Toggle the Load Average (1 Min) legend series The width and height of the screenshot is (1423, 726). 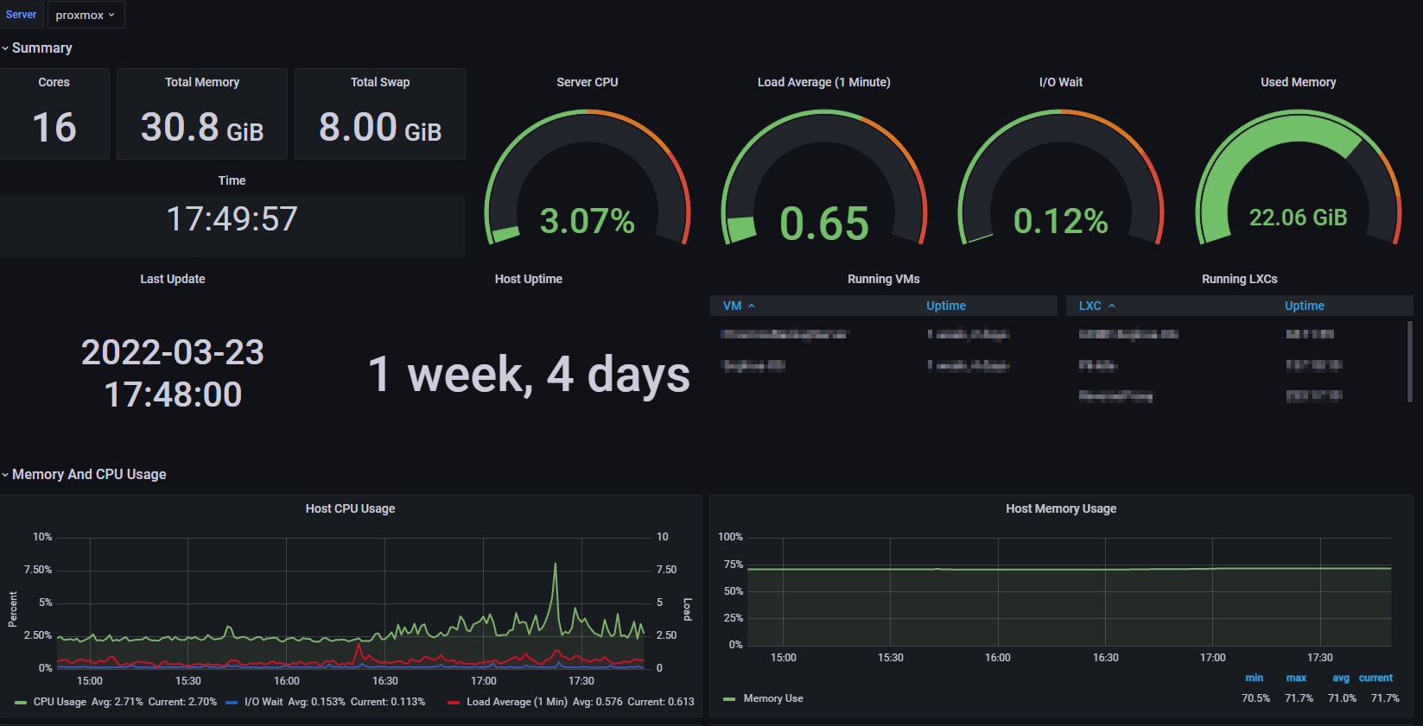pos(517,702)
